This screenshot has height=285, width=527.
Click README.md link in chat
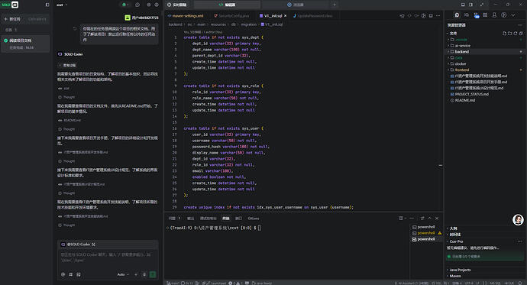pyautogui.click(x=72, y=120)
